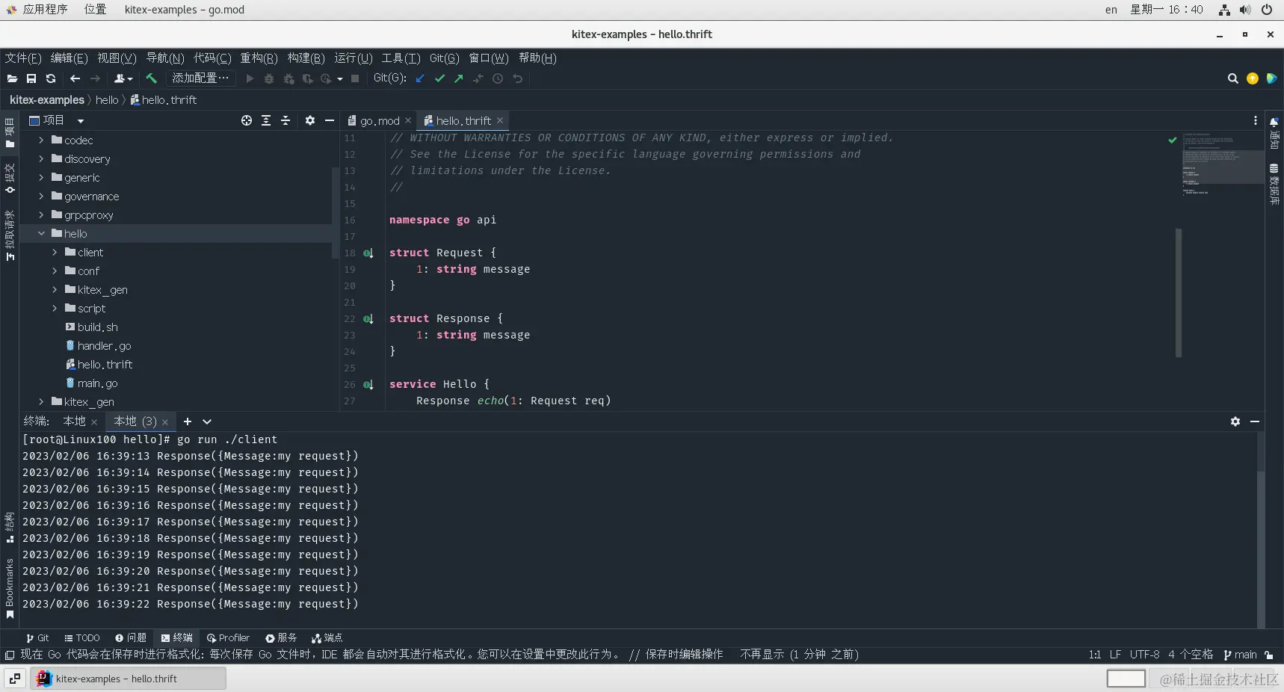
Task: Click the 应用程序 desktop menu
Action: tap(45, 10)
